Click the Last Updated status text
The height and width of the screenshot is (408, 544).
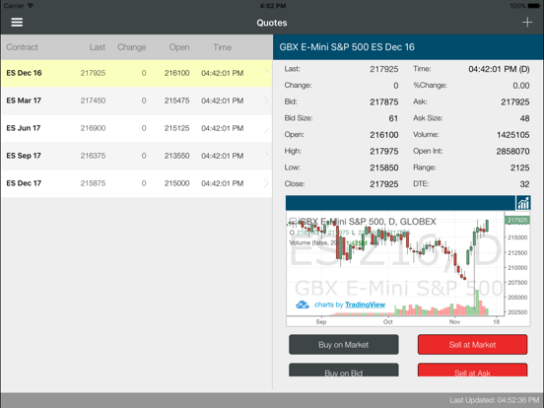click(495, 400)
